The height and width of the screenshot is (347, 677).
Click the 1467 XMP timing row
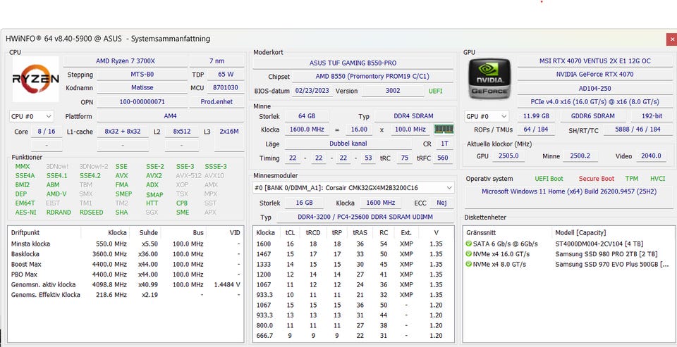pos(353,254)
